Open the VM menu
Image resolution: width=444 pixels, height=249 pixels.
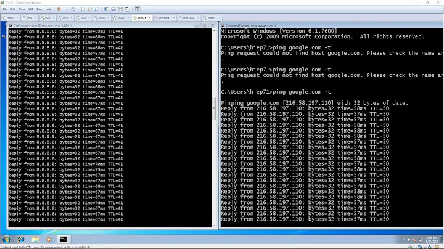pos(31,9)
